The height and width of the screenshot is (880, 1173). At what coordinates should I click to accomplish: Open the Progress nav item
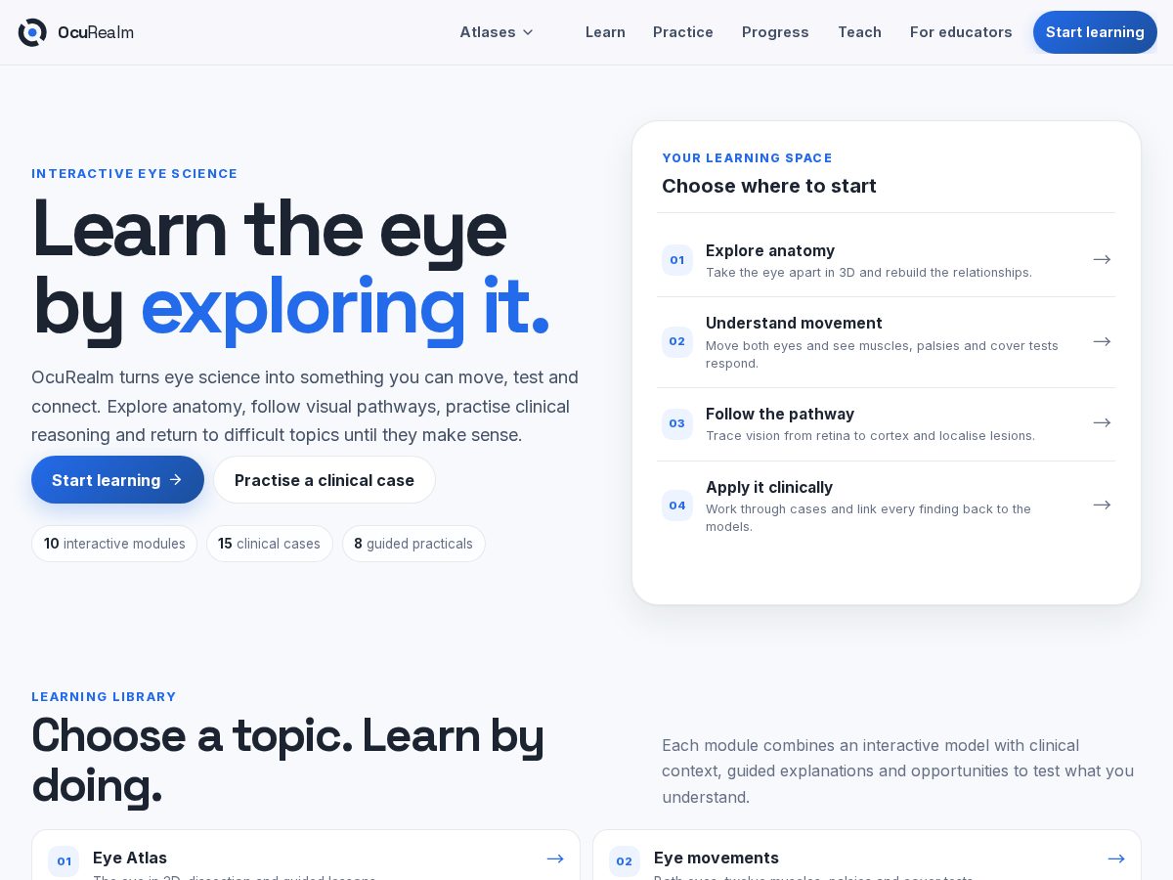775,32
